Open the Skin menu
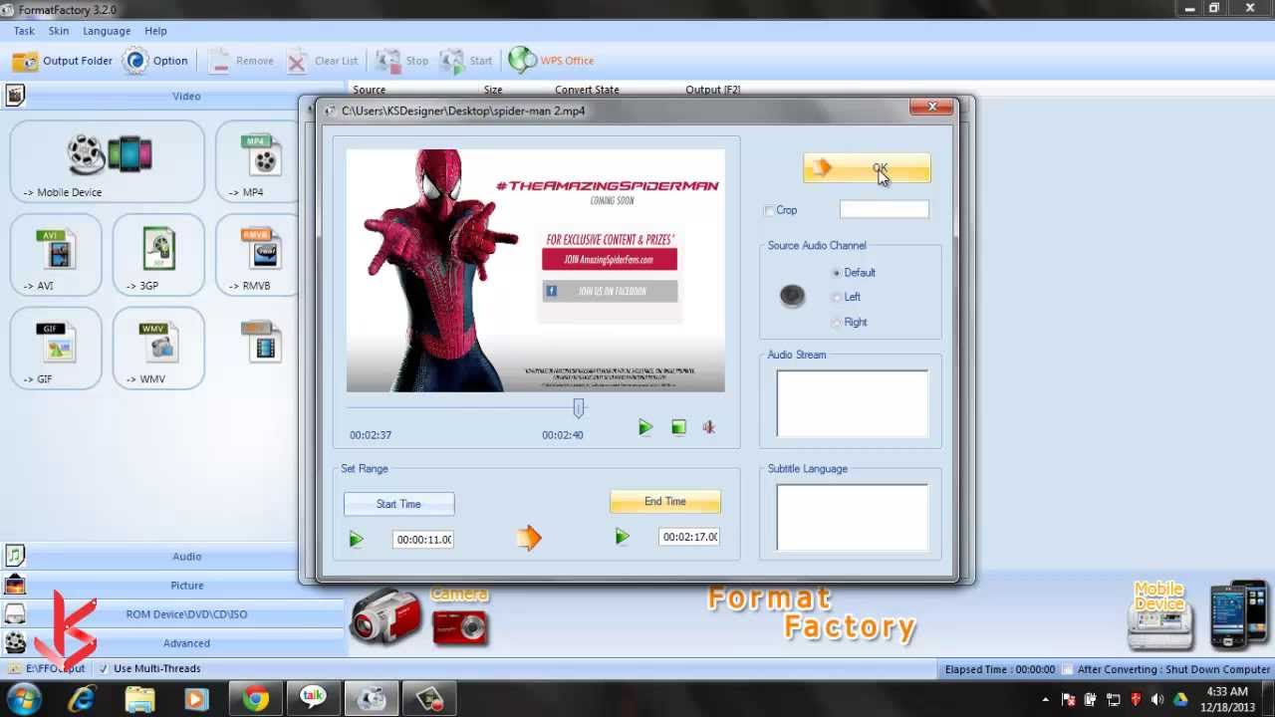The height and width of the screenshot is (717, 1275). (59, 31)
